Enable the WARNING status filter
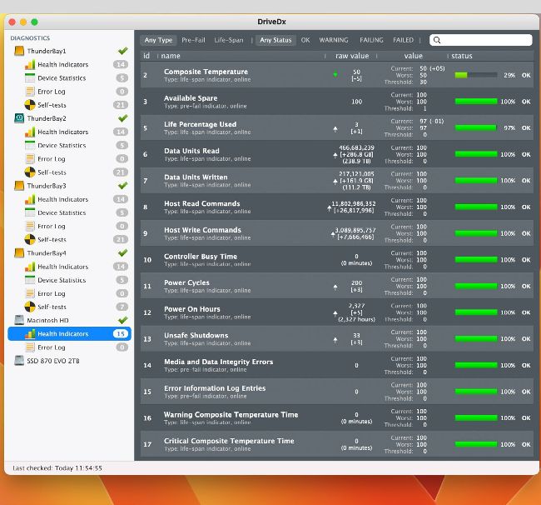Image resolution: width=541 pixels, height=505 pixels. pyautogui.click(x=334, y=40)
